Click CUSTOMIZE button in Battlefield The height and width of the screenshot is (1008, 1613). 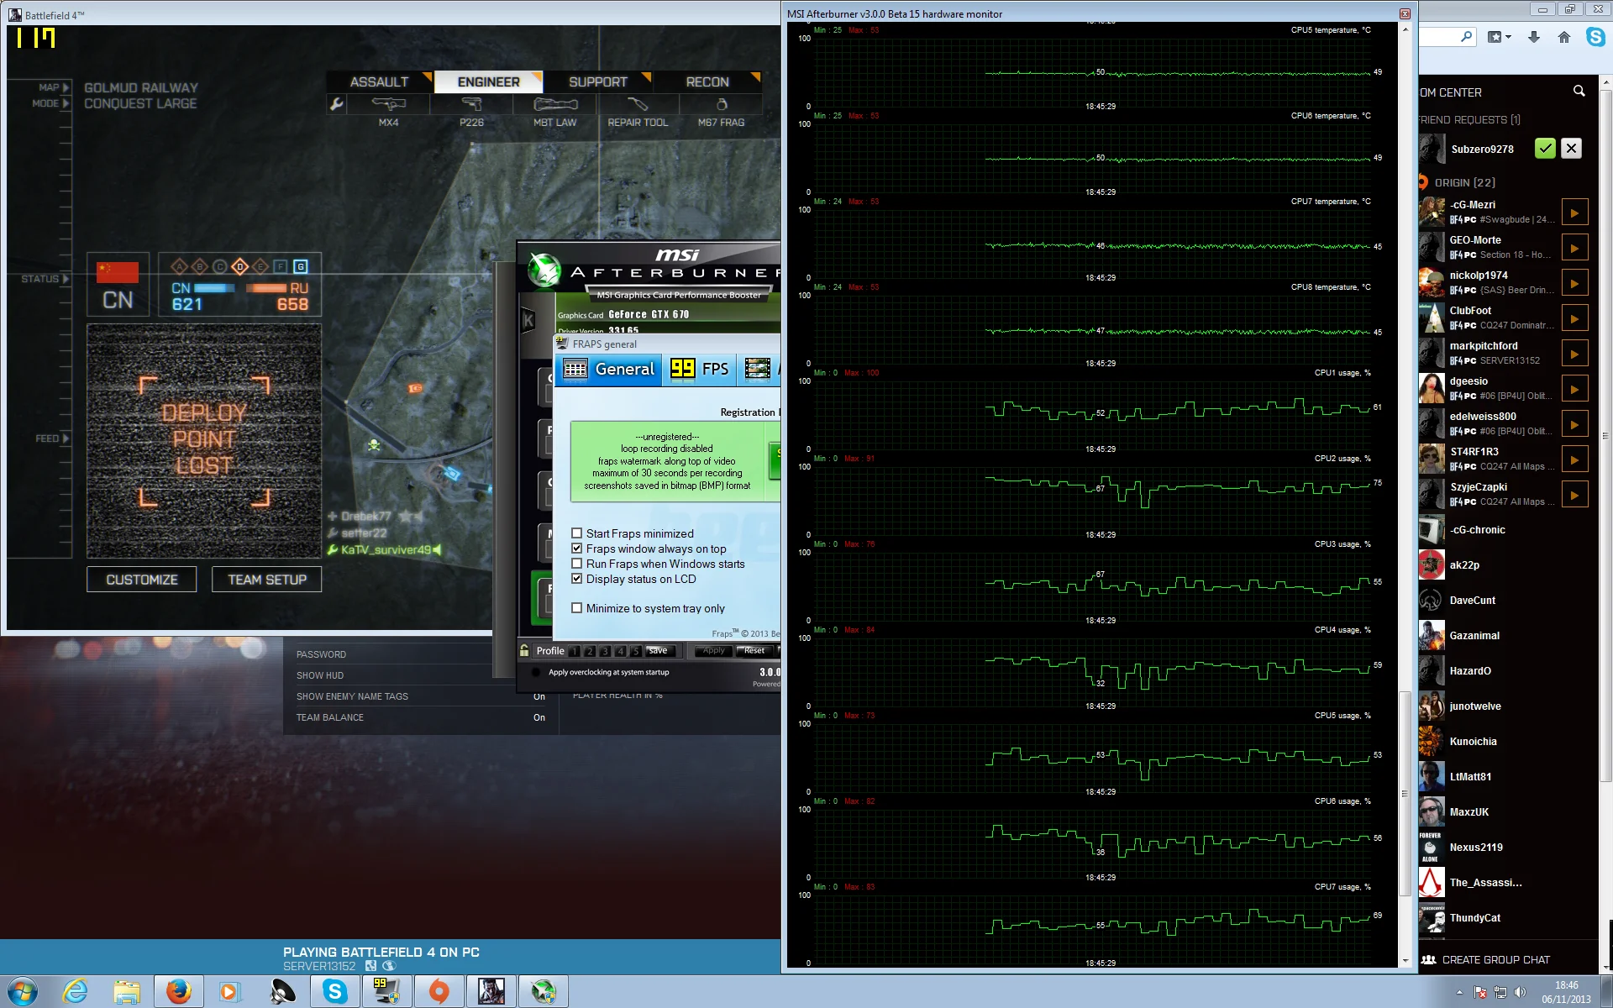[x=141, y=580]
